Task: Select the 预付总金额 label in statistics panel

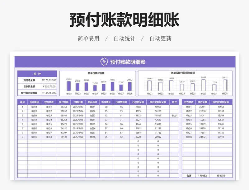Action: 29,80
